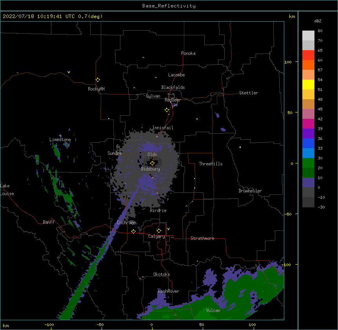The width and height of the screenshot is (338, 330).
Task: Click the Innisfail town label
Action: pyautogui.click(x=163, y=128)
